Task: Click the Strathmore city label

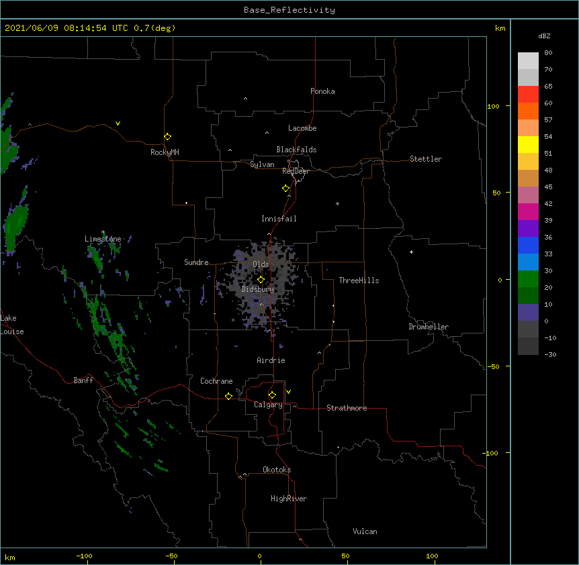Action: coord(347,408)
